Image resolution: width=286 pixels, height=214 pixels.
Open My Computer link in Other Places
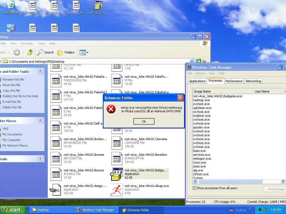(x=11, y=140)
